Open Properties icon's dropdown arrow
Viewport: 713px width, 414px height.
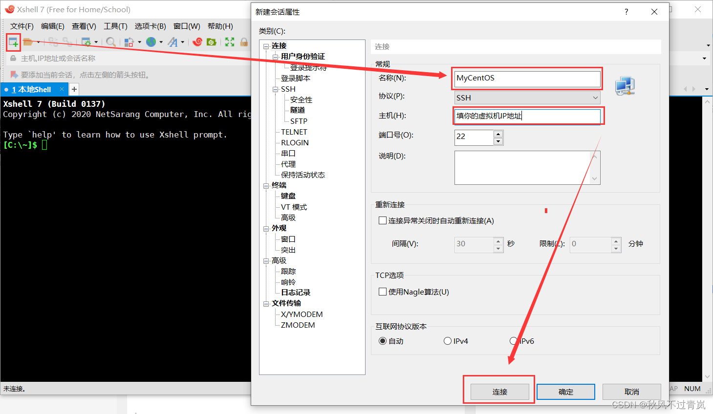(x=96, y=42)
